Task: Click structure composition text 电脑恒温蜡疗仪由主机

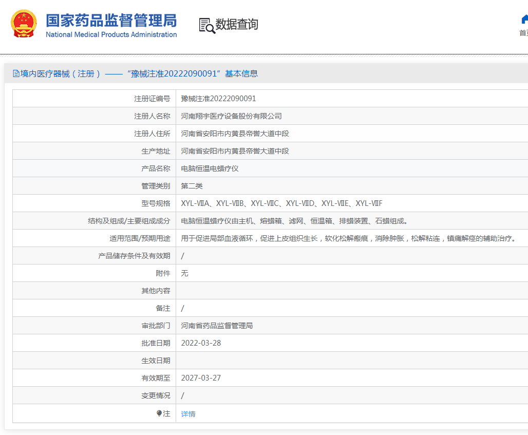Action: click(295, 221)
